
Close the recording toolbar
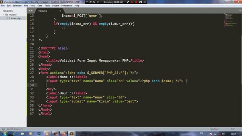pyautogui.click(x=145, y=2)
